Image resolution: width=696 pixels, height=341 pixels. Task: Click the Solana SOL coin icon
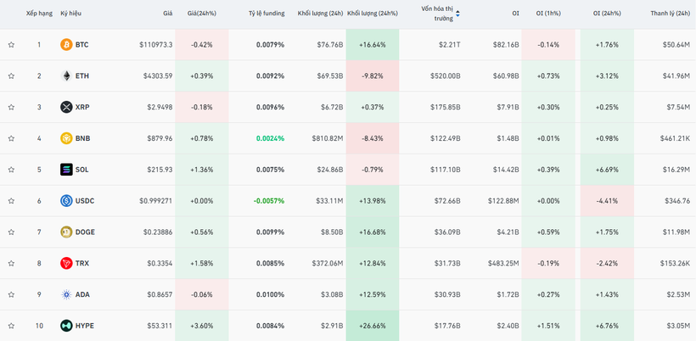[x=66, y=170]
